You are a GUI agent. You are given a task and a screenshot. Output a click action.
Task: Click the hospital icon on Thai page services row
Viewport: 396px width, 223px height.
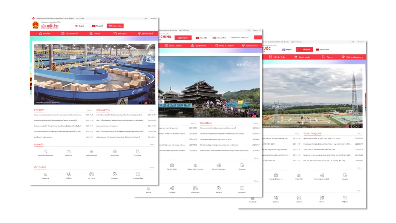45,174
